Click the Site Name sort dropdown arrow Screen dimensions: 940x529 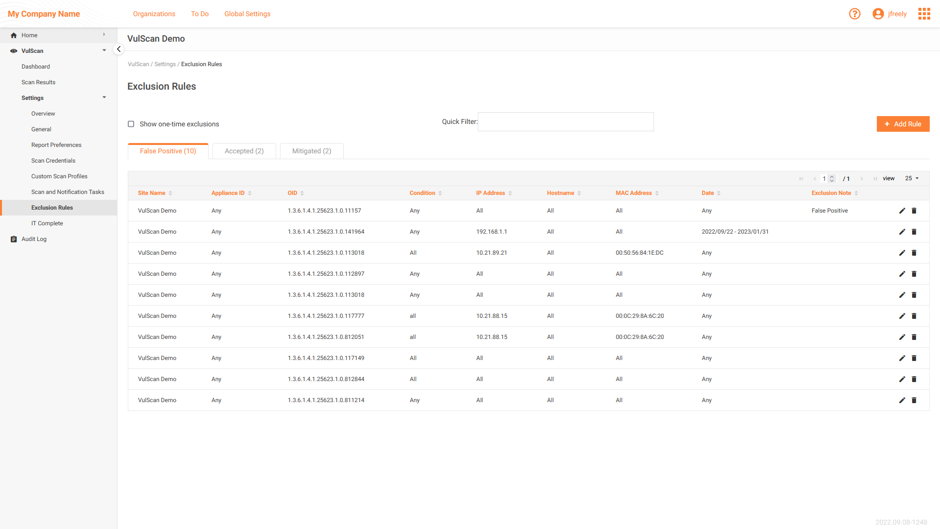[170, 192]
